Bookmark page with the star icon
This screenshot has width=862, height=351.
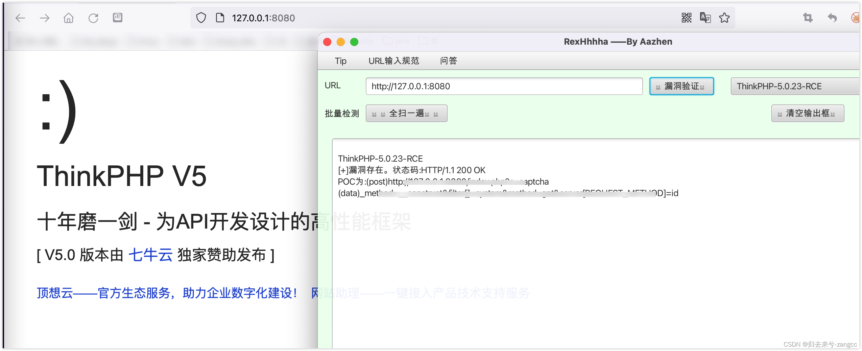pos(724,18)
